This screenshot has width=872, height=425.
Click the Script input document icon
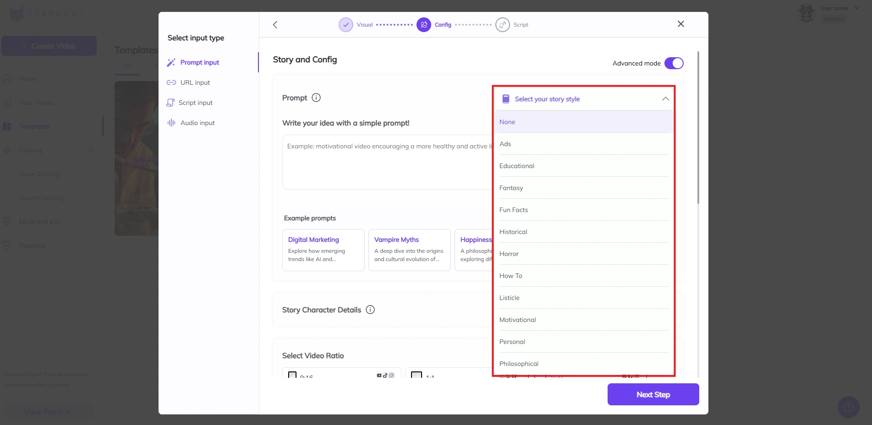pyautogui.click(x=170, y=103)
